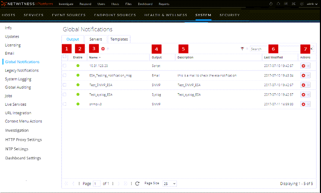Check the box for row 10.31.125.20

pyautogui.click(x=64, y=66)
